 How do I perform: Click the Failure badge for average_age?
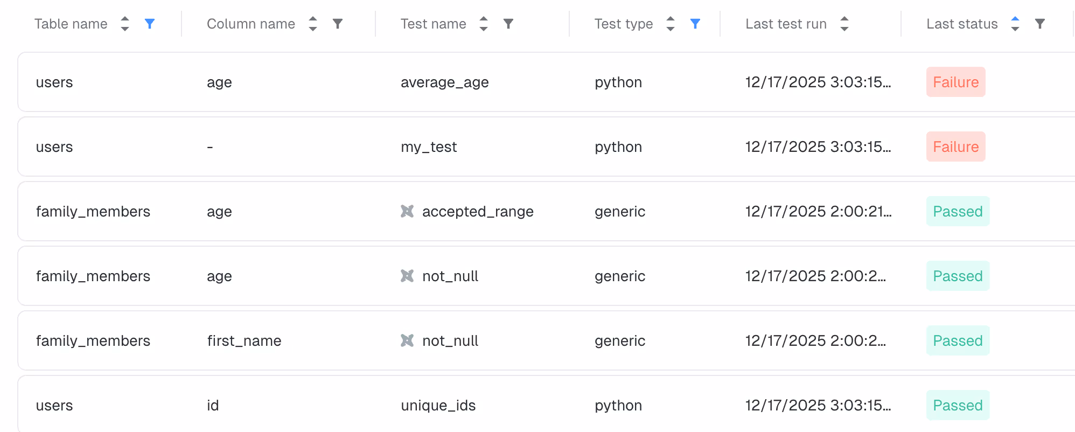click(955, 82)
